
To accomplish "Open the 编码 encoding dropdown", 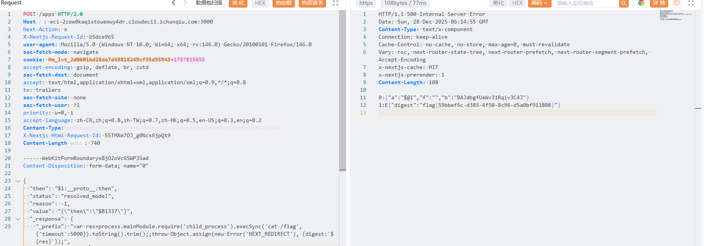I will 539,3.
